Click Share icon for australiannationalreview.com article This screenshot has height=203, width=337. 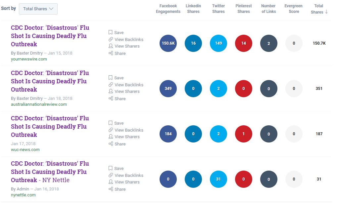111,99
